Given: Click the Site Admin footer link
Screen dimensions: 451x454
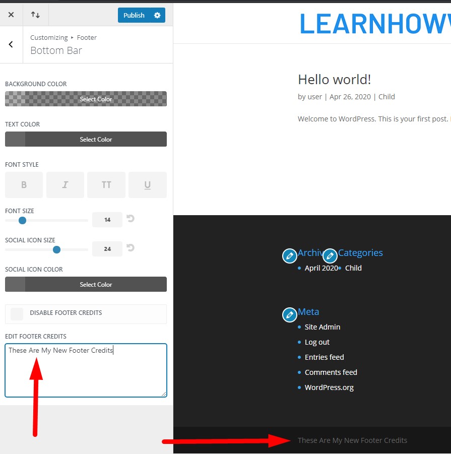Looking at the screenshot, I should pos(322,327).
